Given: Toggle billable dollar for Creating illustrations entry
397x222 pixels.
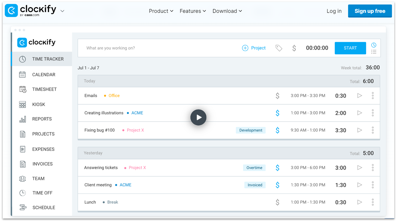Looking at the screenshot, I should (277, 113).
